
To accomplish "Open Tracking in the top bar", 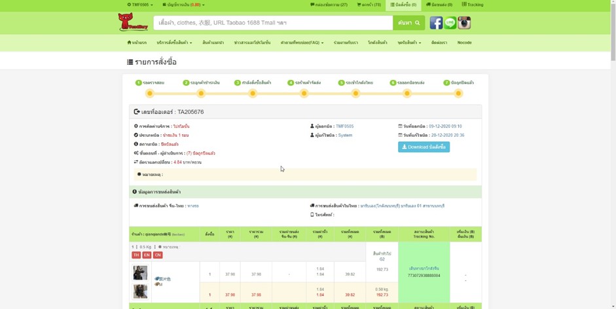I will (472, 5).
